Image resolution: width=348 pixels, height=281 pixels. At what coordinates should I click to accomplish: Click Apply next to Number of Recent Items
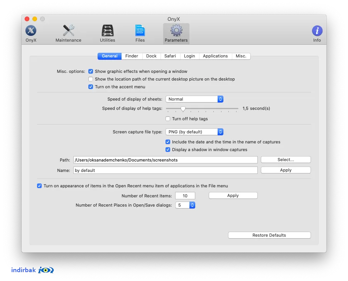(233, 195)
